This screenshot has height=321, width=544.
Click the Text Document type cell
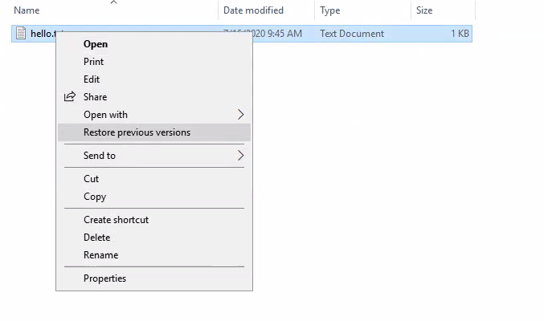pos(352,34)
